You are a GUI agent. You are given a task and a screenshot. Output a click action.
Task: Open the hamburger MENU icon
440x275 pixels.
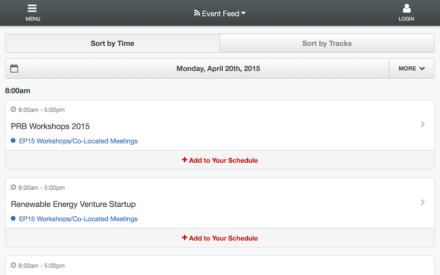[x=32, y=8]
